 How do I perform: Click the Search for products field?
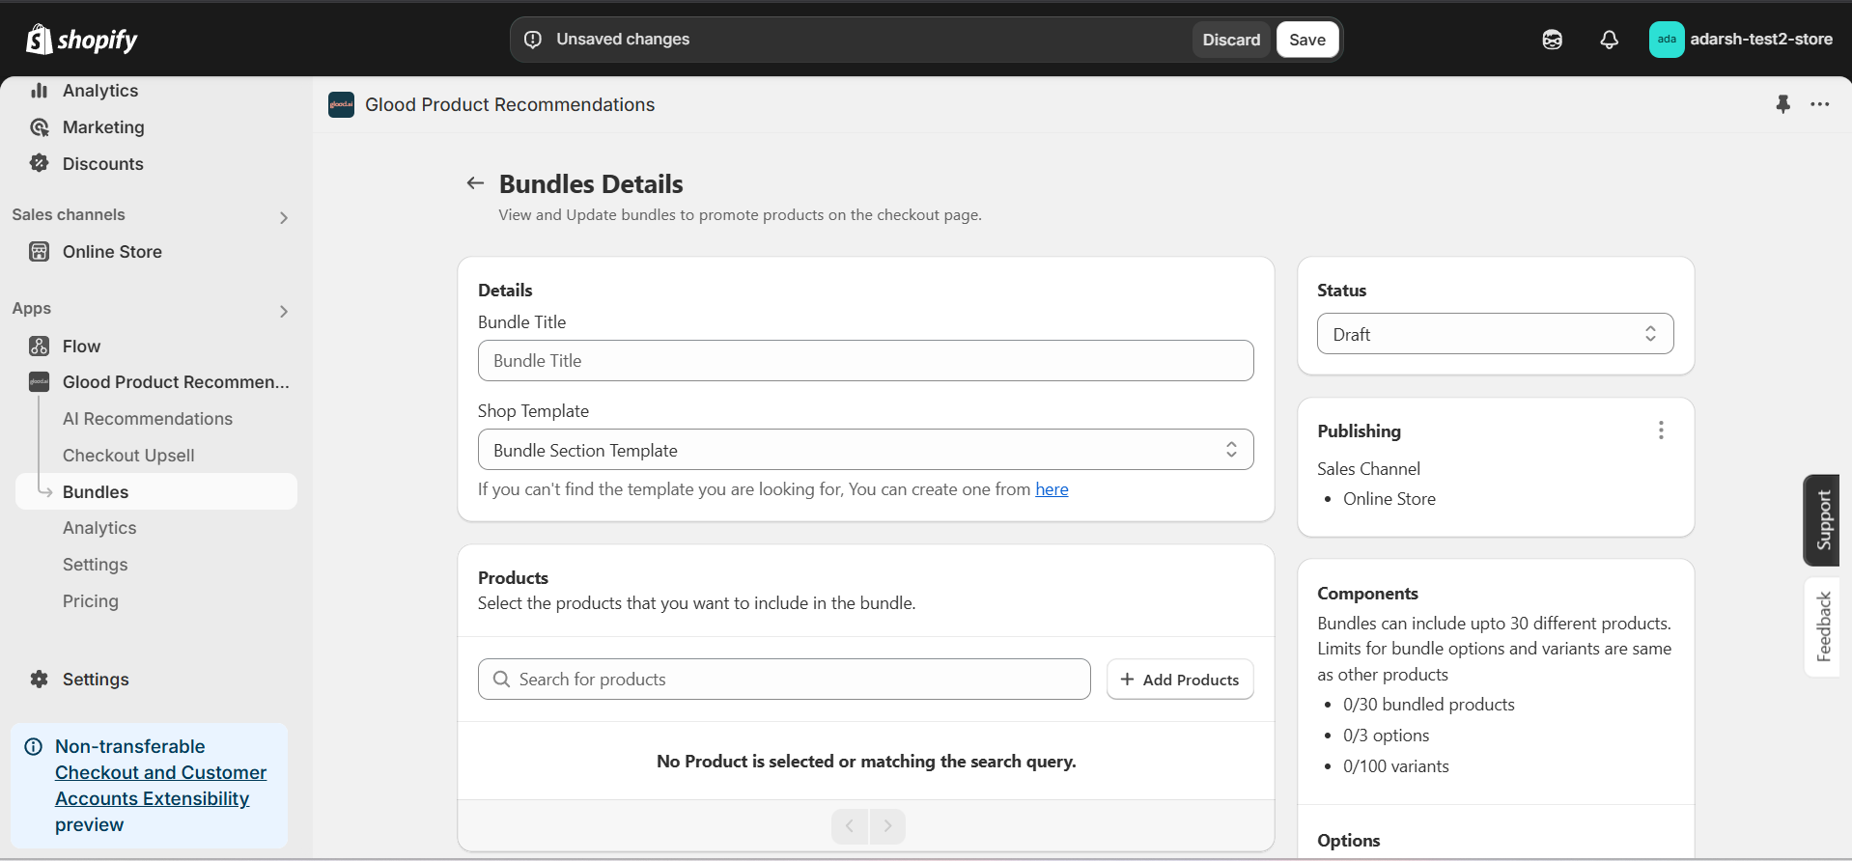coord(784,680)
